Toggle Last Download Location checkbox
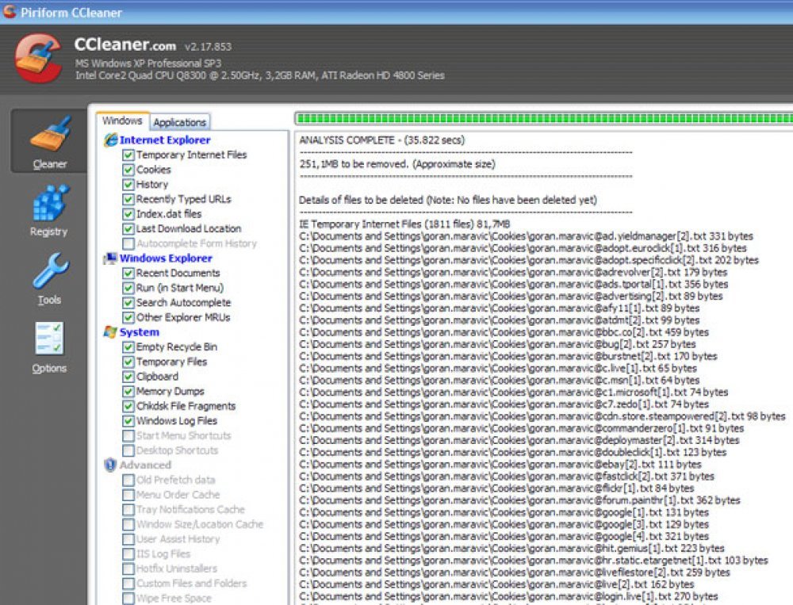 tap(128, 228)
